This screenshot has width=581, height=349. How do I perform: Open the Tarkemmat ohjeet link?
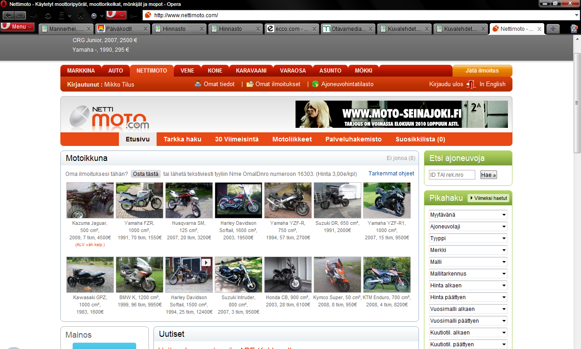391,174
